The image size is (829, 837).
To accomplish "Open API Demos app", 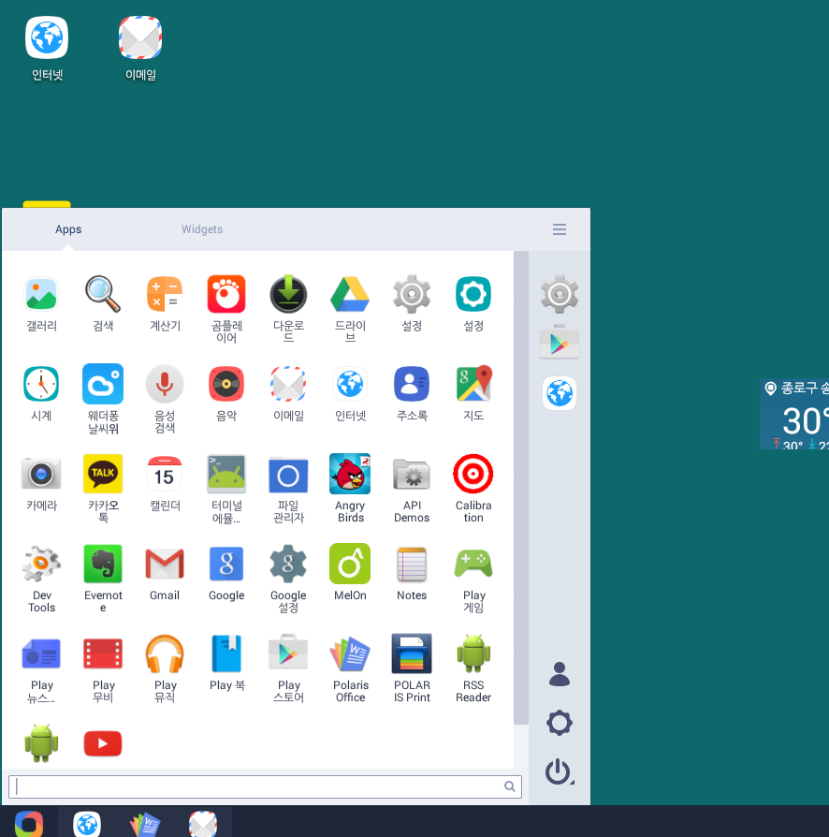I will [412, 474].
